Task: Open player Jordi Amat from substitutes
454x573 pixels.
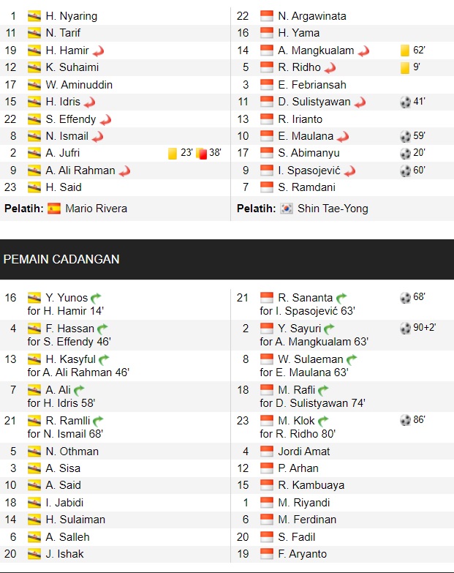Action: click(303, 452)
